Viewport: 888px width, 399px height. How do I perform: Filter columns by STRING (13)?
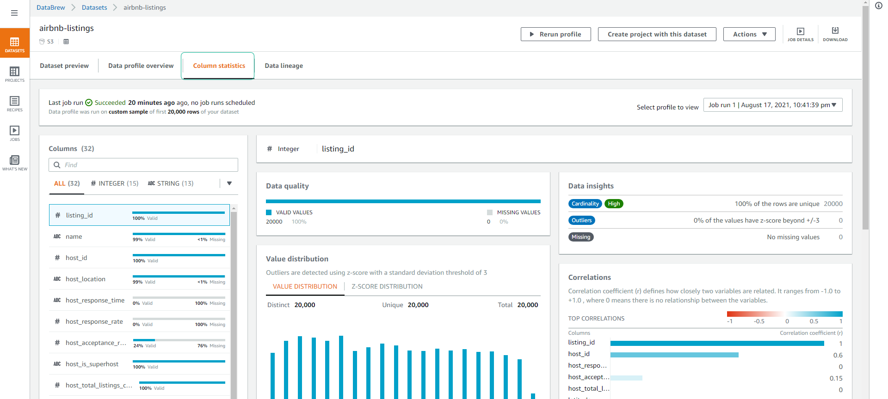[171, 183]
